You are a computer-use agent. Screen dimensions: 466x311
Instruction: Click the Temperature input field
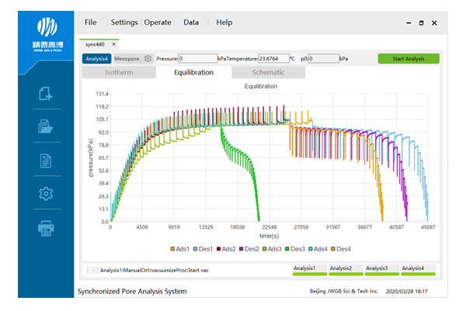272,58
